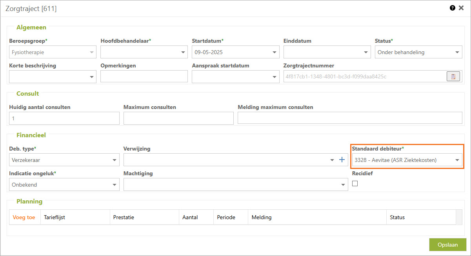Click the Melding maximum consulten field
This screenshot has width=471, height=256.
coord(350,118)
